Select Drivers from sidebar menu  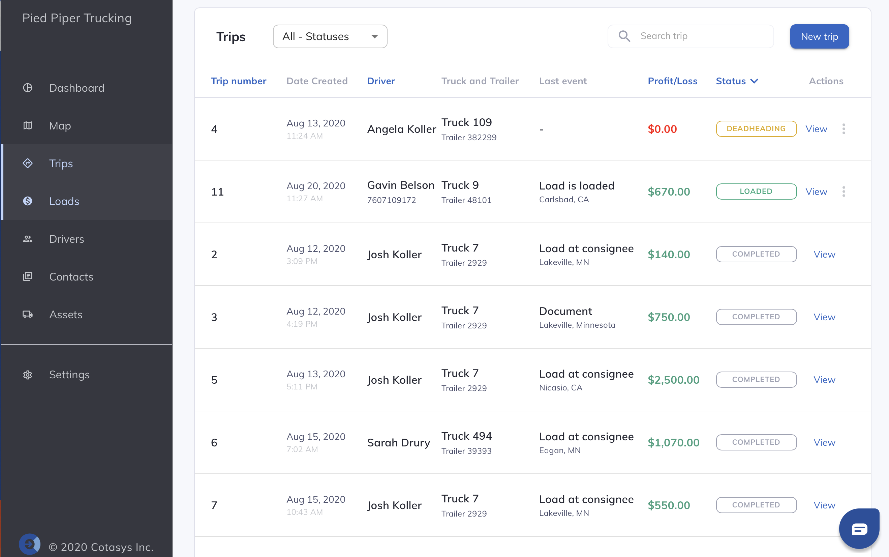tap(67, 239)
